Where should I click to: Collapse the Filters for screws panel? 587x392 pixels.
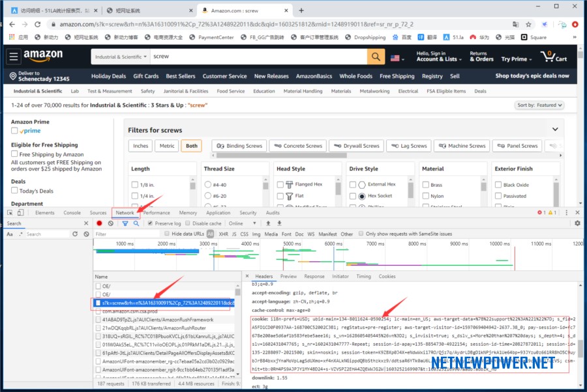pyautogui.click(x=555, y=130)
